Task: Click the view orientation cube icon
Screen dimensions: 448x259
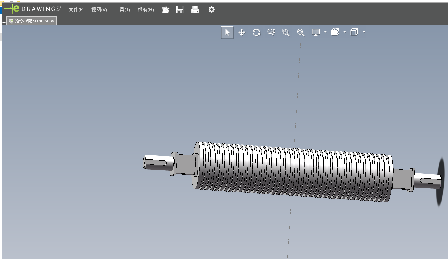Action: [x=335, y=32]
